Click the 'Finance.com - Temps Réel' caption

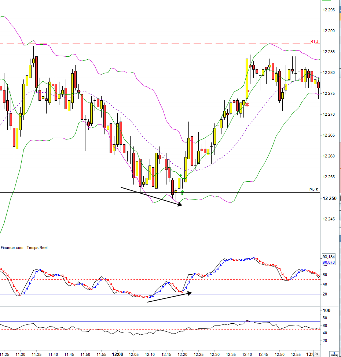(24, 248)
